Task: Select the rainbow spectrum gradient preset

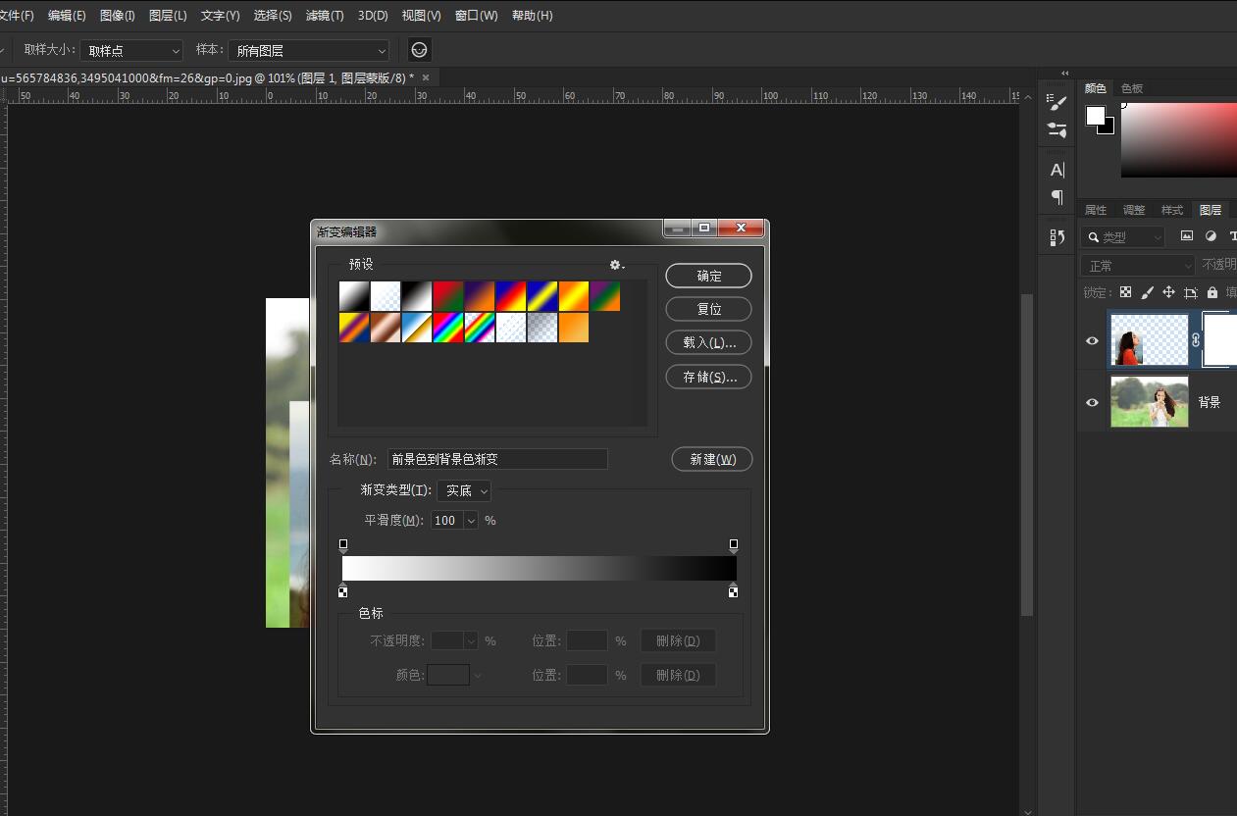Action: [x=448, y=328]
